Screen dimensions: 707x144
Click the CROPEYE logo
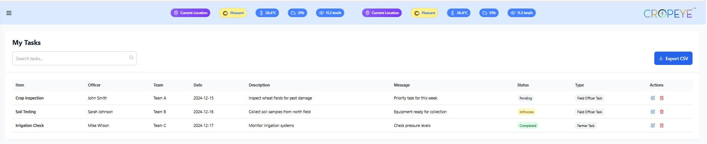(670, 13)
